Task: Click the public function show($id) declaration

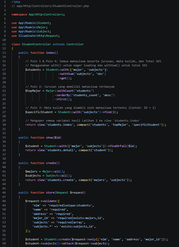Action: (40, 138)
